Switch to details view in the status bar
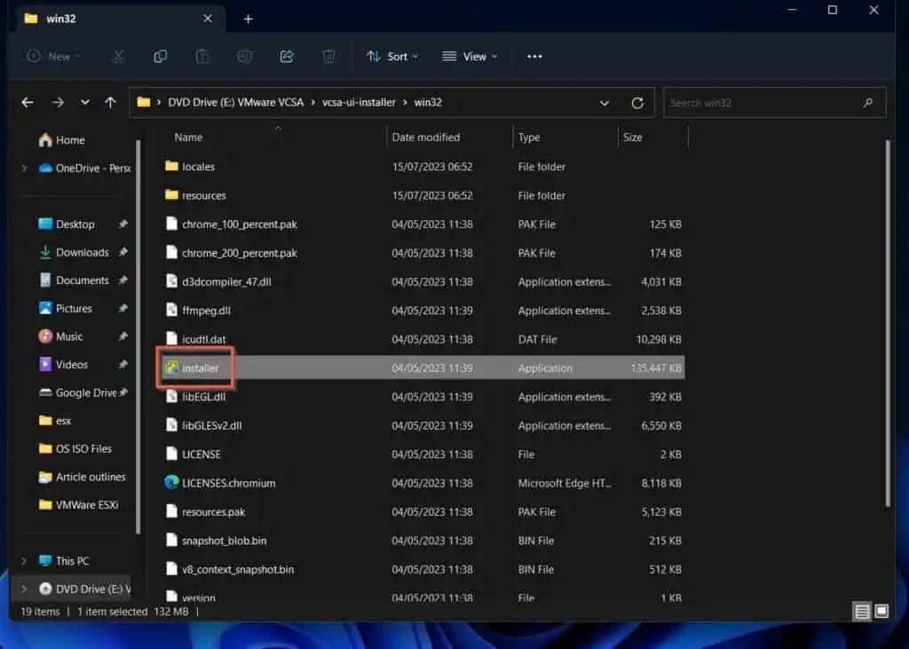This screenshot has height=649, width=909. point(861,612)
